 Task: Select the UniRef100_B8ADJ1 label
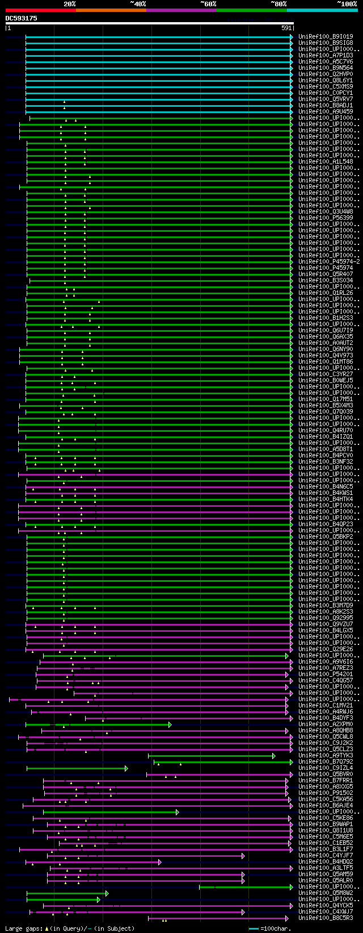pyautogui.click(x=326, y=105)
